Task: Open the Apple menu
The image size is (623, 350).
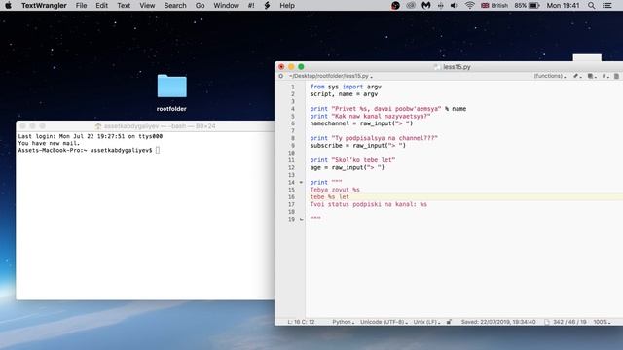Action: (8, 5)
